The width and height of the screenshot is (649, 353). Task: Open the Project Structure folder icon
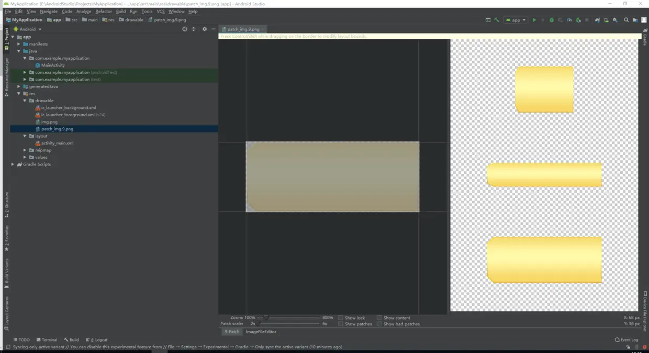(635, 20)
